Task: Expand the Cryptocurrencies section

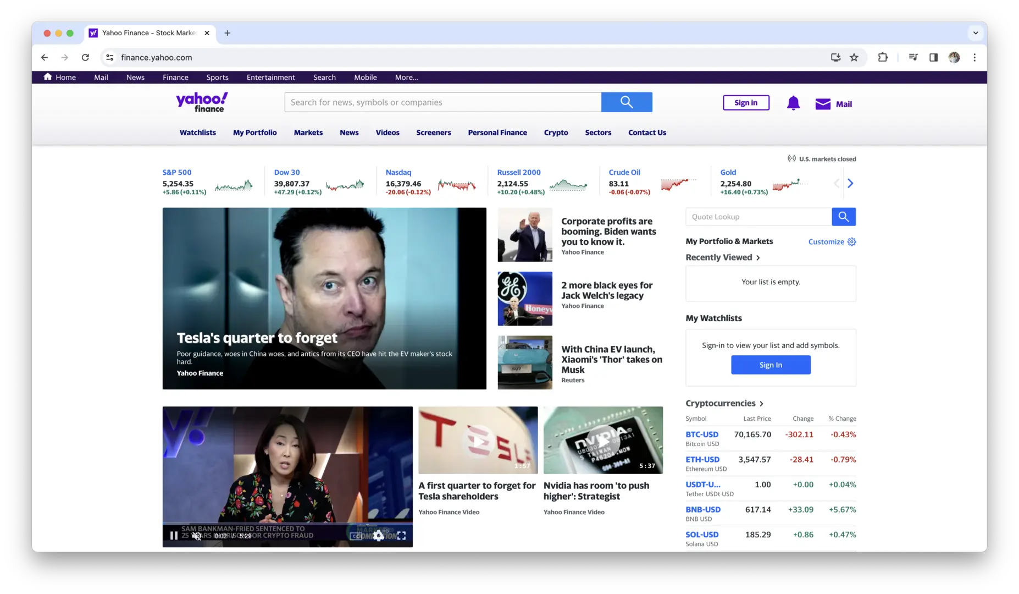Action: point(724,403)
